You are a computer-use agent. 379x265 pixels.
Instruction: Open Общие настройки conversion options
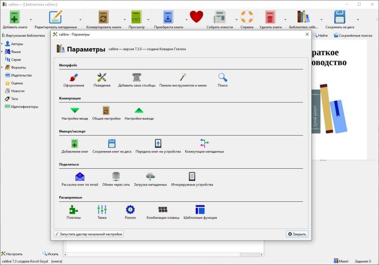point(106,113)
